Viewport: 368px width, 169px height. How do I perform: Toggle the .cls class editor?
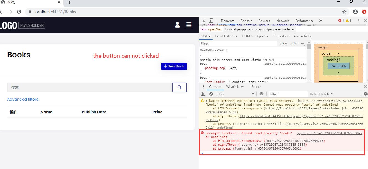(294, 44)
